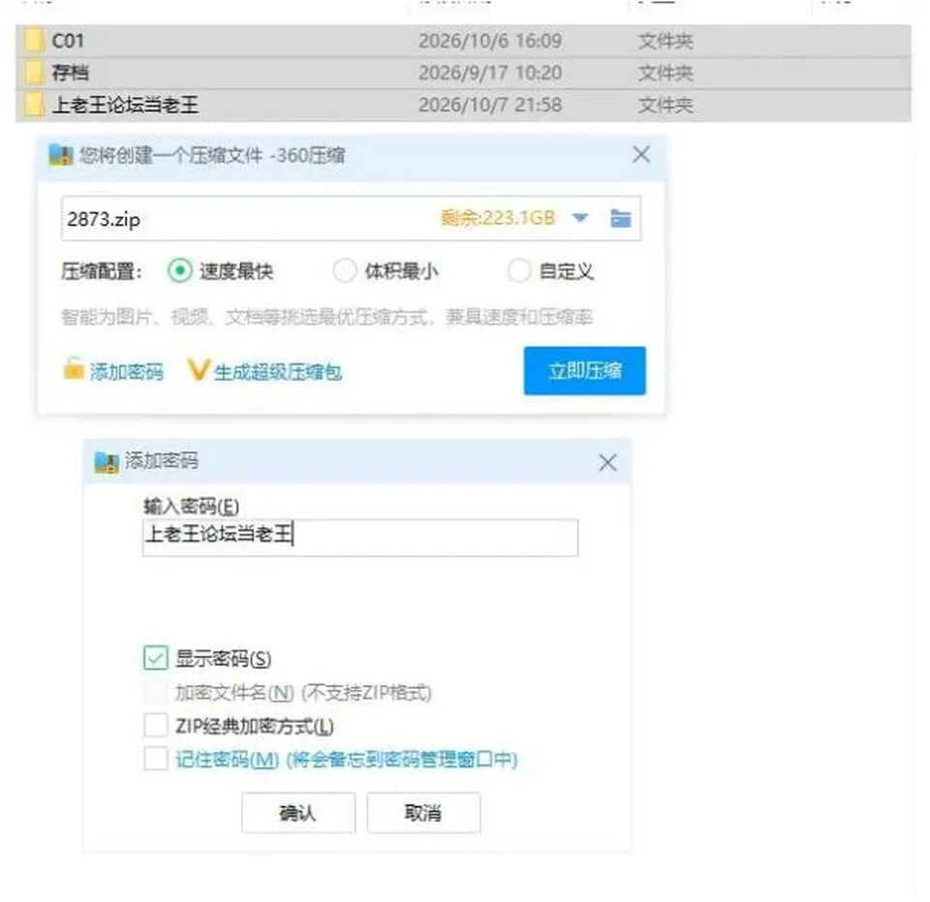The height and width of the screenshot is (902, 930).
Task: Click the 剩余:223.1GB free space text
Action: (497, 218)
